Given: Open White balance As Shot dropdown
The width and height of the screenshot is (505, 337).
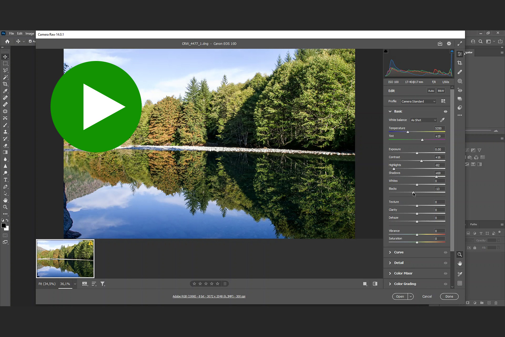Looking at the screenshot, I should (x=423, y=120).
